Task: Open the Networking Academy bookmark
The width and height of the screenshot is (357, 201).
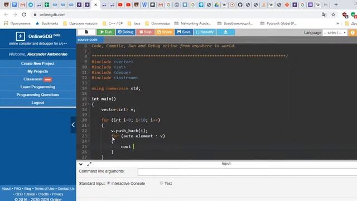Action: pyautogui.click(x=192, y=23)
